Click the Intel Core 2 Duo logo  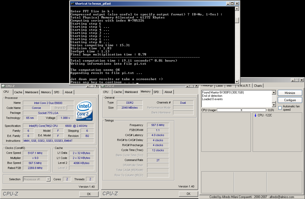(x=84, y=110)
